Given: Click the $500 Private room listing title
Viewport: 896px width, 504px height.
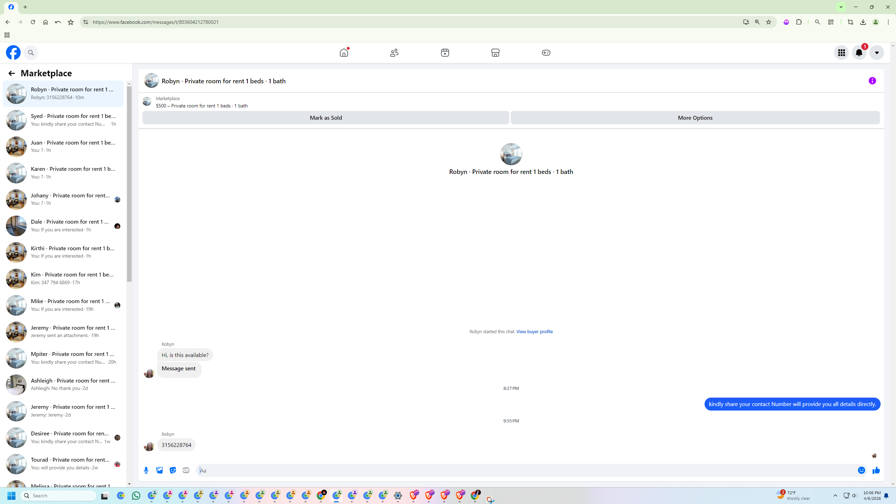Looking at the screenshot, I should (202, 106).
